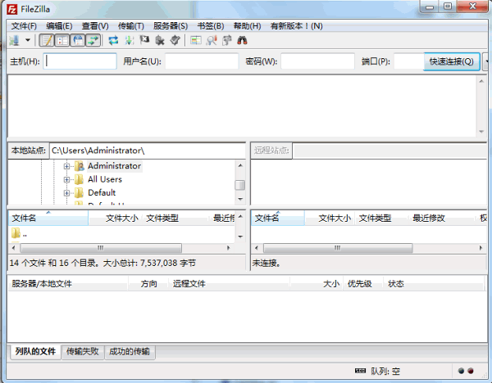Image resolution: width=492 pixels, height=383 pixels.
Task: Reconnect to the last server icon
Action: [175, 40]
